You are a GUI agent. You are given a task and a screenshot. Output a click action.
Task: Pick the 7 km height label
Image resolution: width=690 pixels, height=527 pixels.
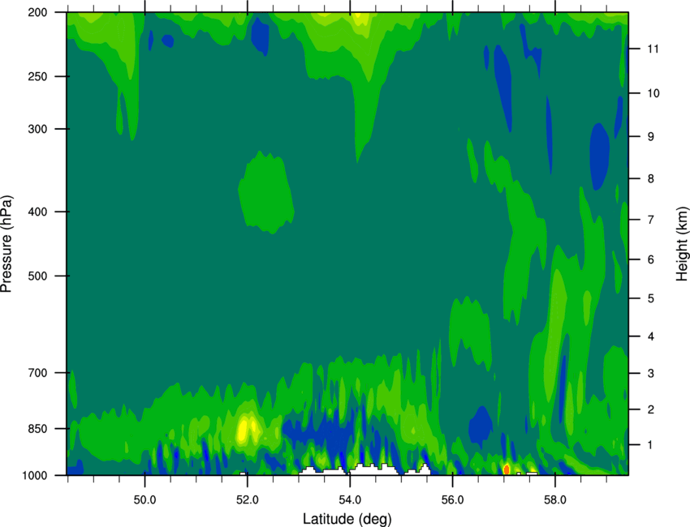click(651, 220)
